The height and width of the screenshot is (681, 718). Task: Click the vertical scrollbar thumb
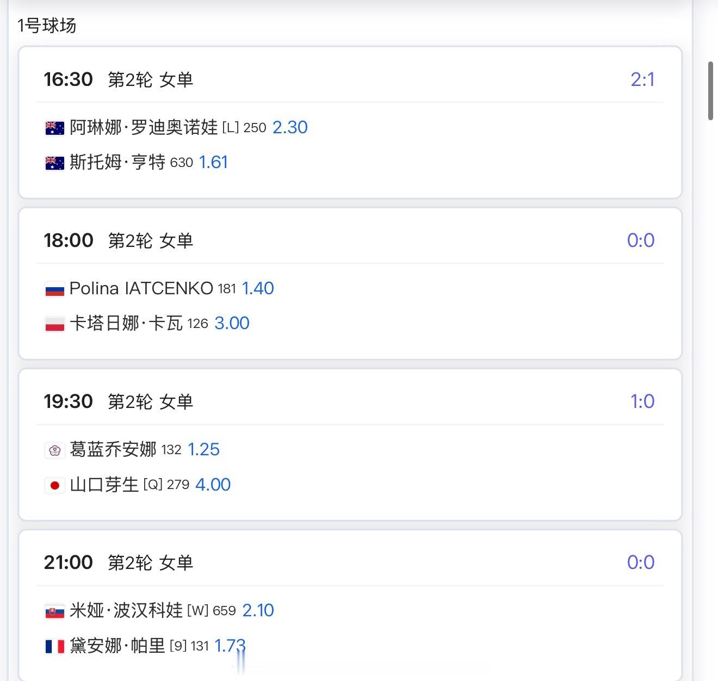click(x=710, y=91)
